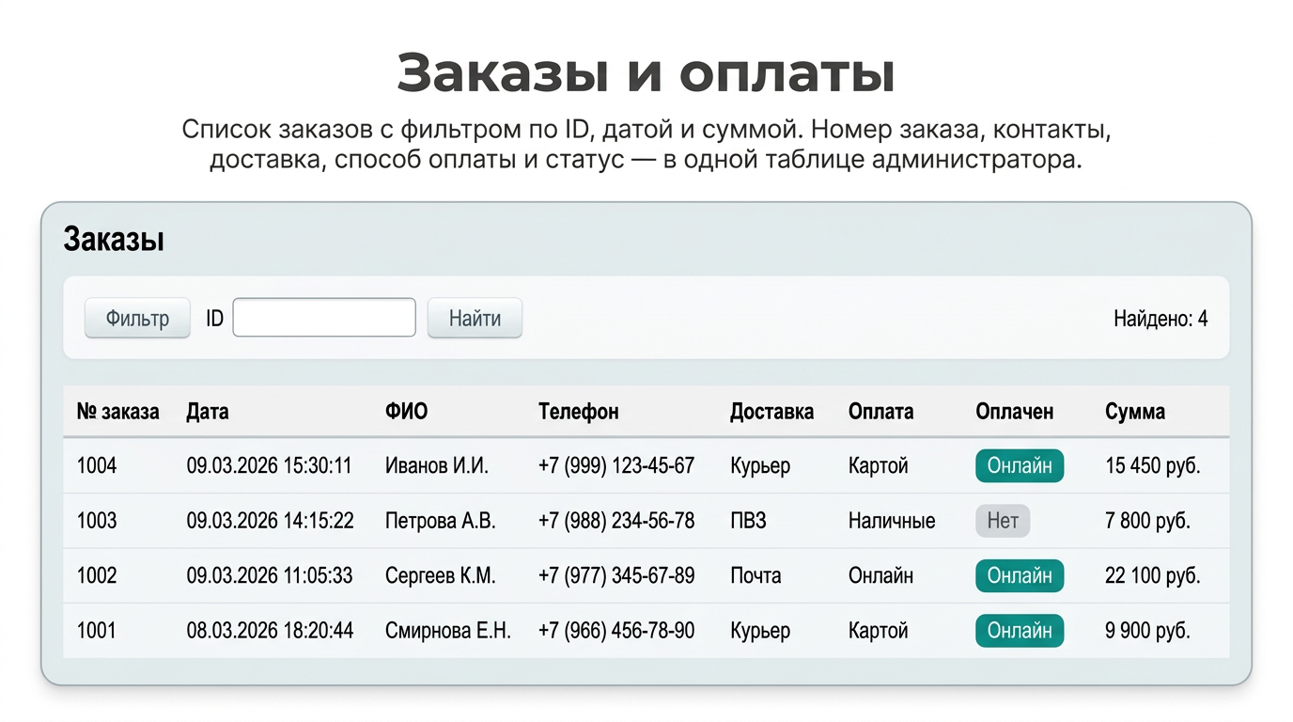
Task: Click Картой payment in order 1004 row
Action: coord(879,465)
